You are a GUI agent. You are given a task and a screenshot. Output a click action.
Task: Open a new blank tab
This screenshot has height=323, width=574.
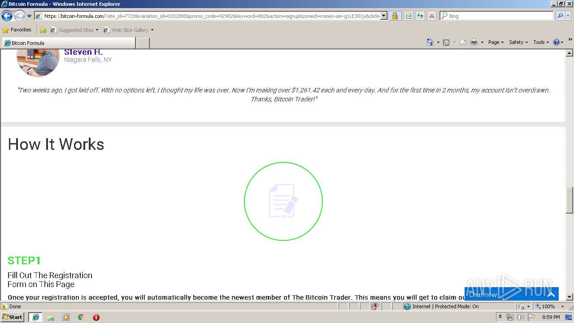pyautogui.click(x=143, y=43)
